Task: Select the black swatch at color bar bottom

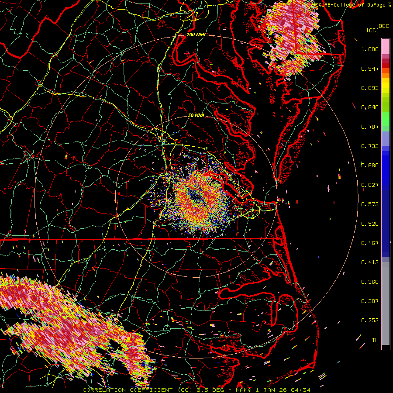Action: (x=386, y=347)
